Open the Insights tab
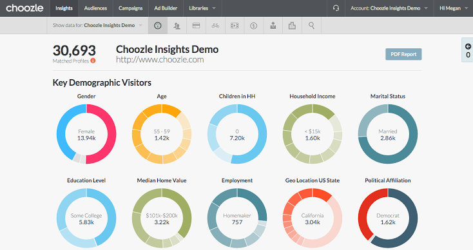The image size is (473, 250). [x=64, y=8]
